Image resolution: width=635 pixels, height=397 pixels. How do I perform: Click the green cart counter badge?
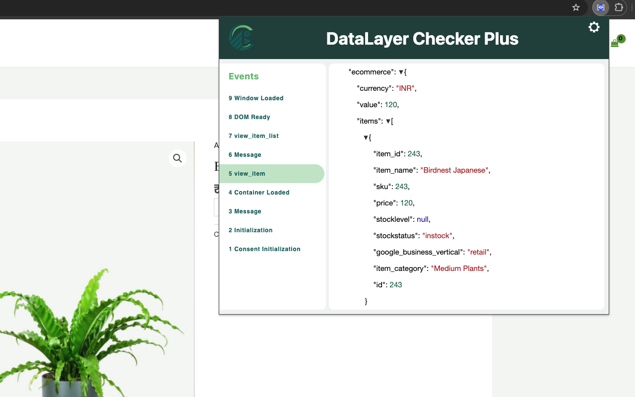[620, 39]
